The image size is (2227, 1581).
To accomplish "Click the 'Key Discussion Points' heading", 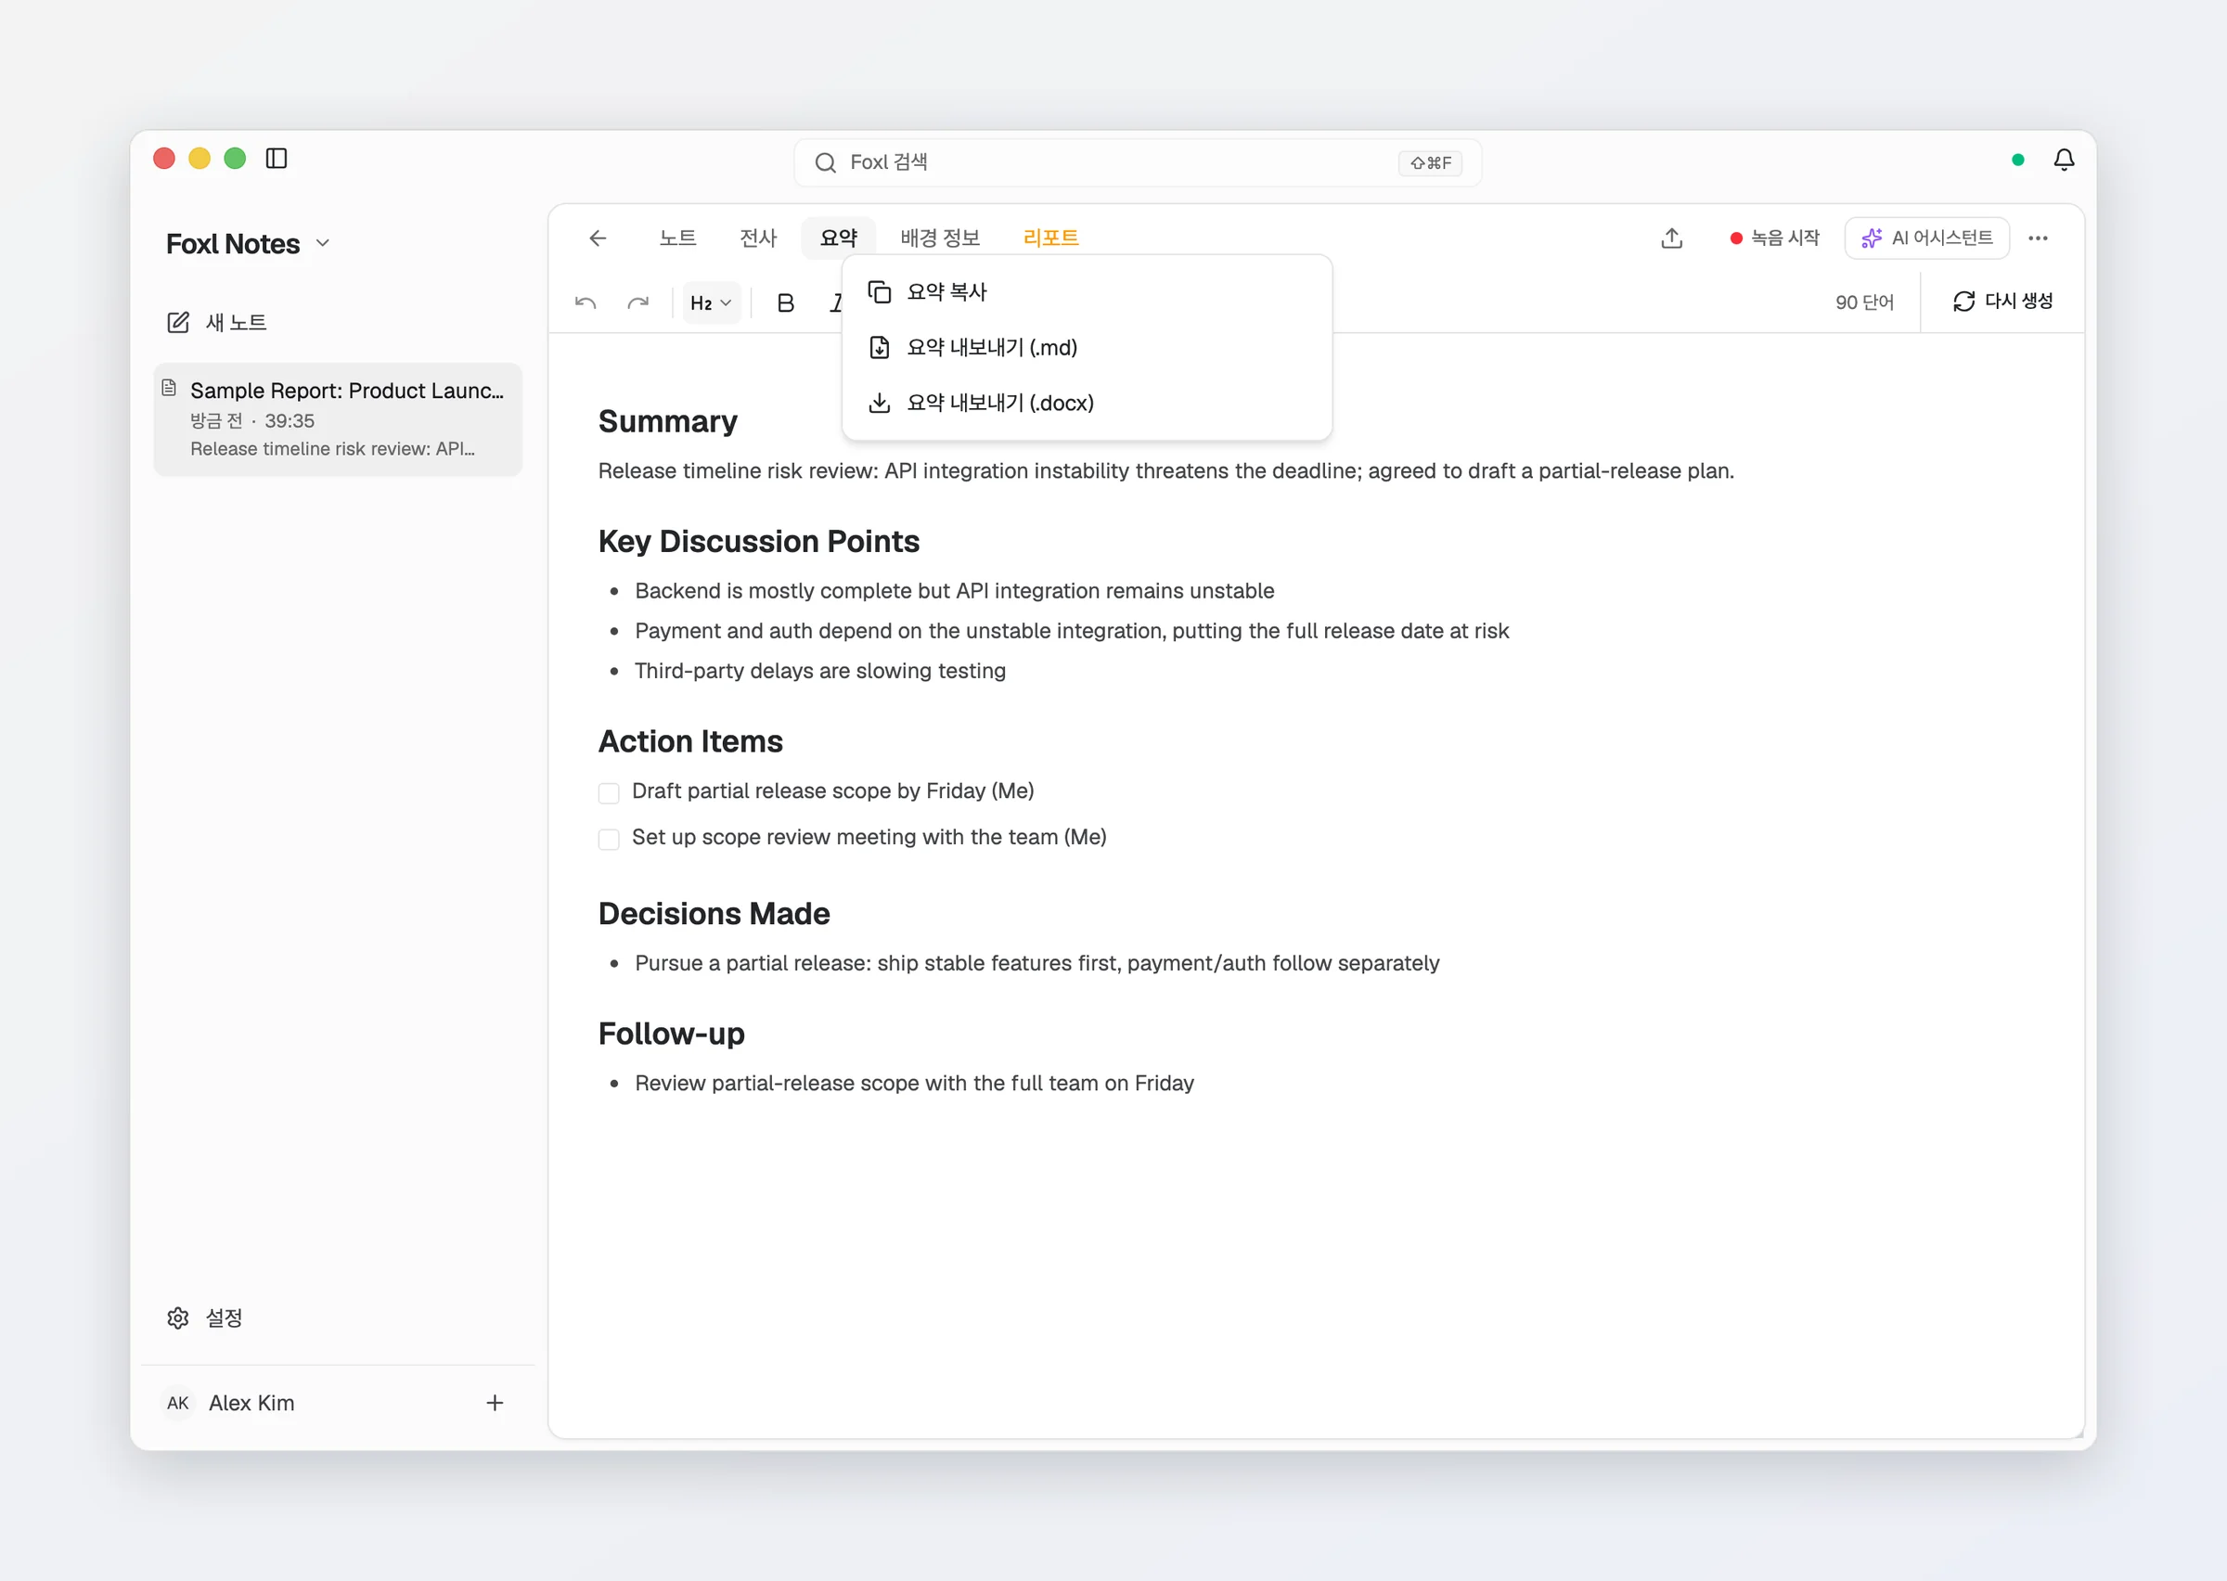I will (758, 541).
